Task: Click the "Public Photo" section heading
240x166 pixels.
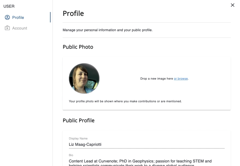Action: (78, 47)
